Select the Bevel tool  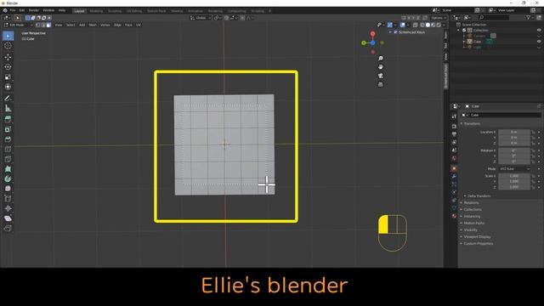point(8,139)
